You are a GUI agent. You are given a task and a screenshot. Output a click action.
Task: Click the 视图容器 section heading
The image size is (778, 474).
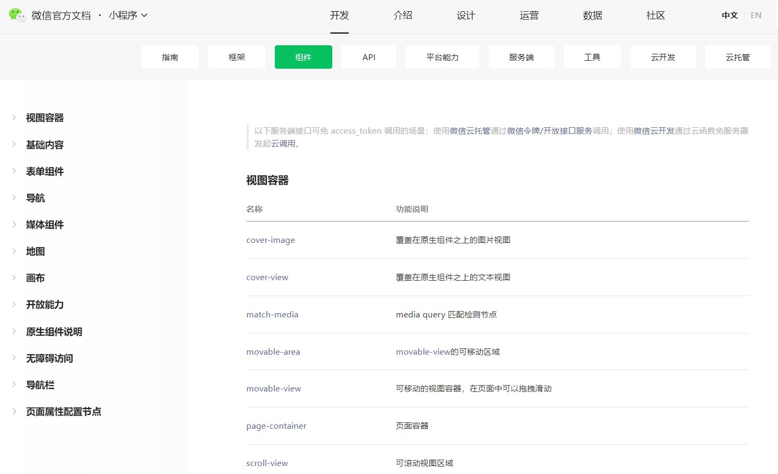[x=267, y=180]
